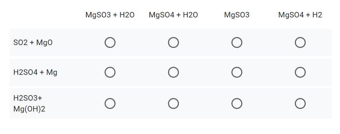Select MgSO4 + H2O for SO2 + MgO
Image resolution: width=340 pixels, height=134 pixels.
[x=173, y=42]
